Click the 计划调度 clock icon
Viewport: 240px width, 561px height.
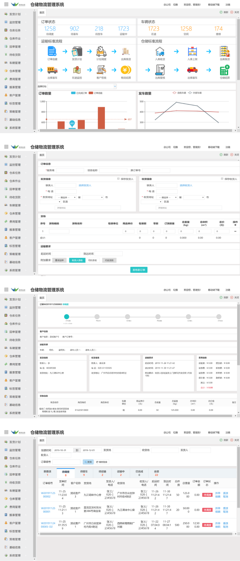click(102, 51)
